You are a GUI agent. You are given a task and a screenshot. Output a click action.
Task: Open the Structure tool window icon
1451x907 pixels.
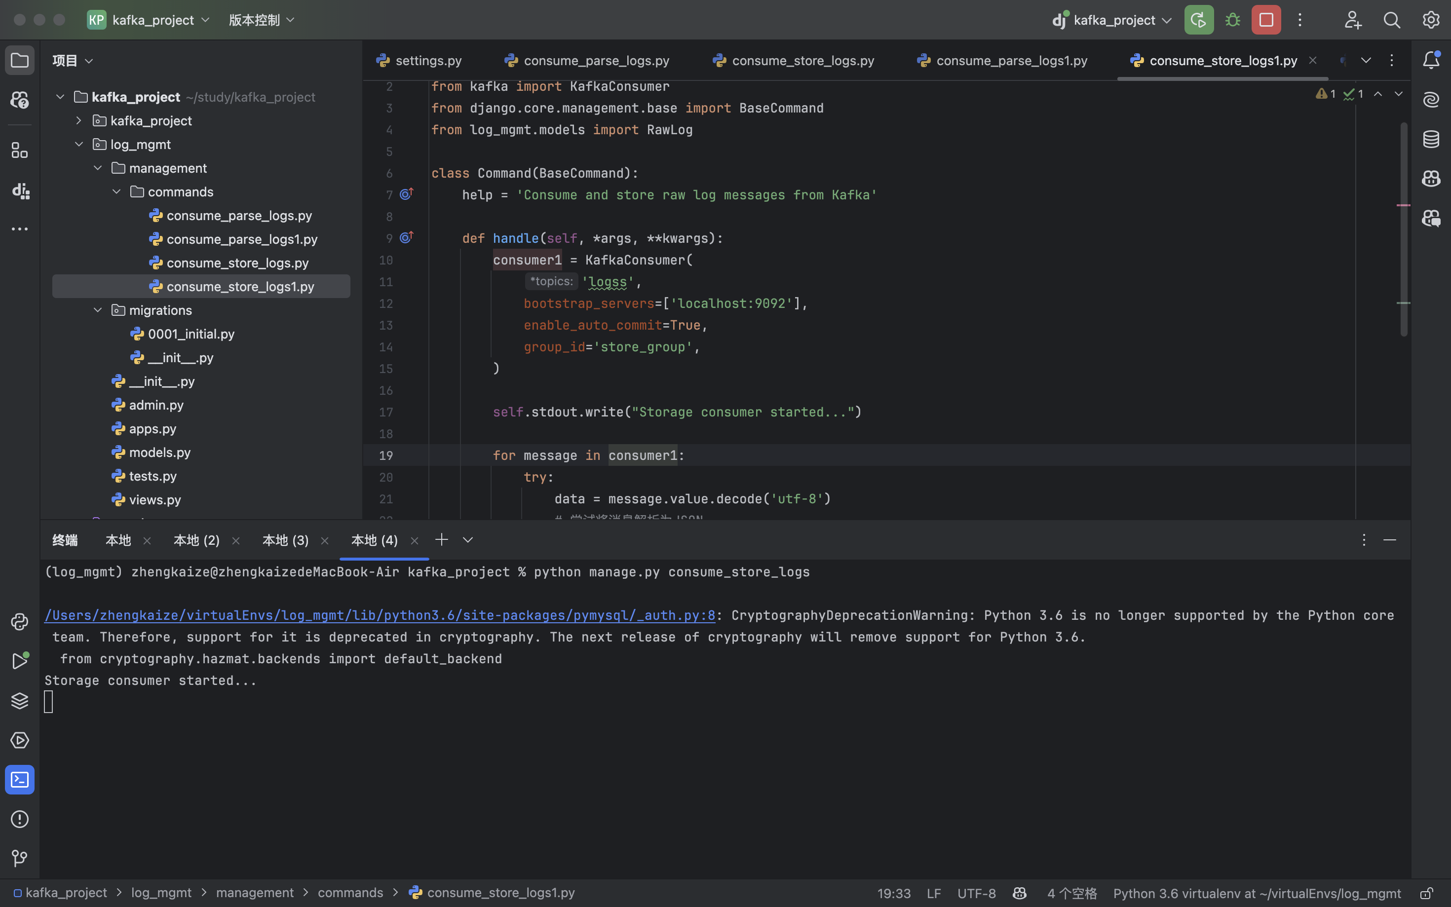click(20, 151)
